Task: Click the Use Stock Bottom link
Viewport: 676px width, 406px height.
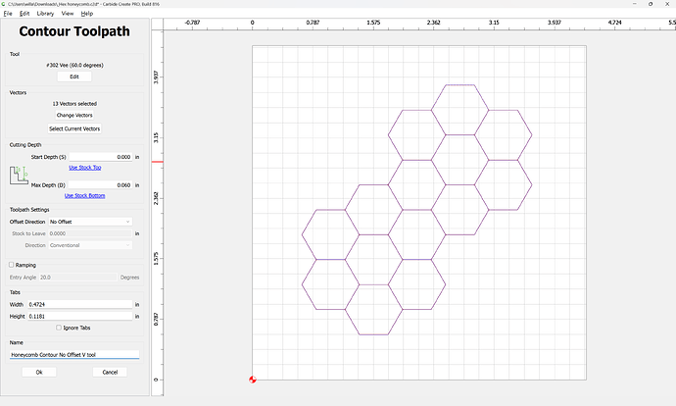Action: pyautogui.click(x=85, y=195)
